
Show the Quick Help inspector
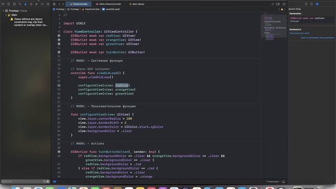click(x=317, y=4)
